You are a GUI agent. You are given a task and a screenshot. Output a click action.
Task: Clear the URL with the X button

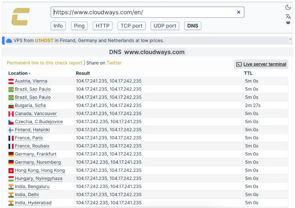pos(239,12)
